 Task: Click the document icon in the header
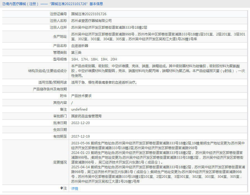click(x=3, y=4)
